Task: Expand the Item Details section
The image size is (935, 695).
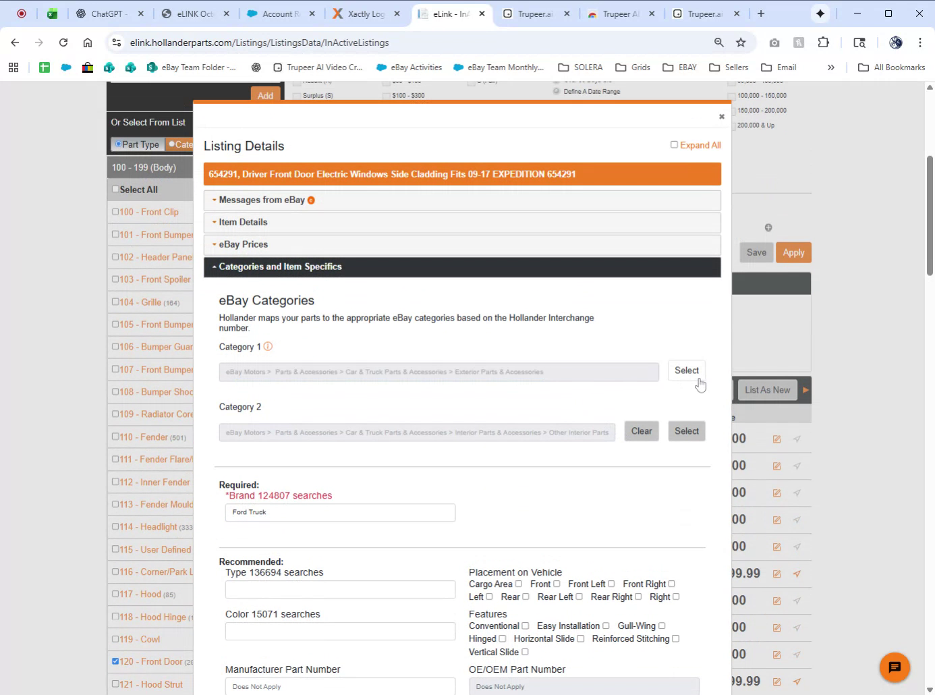Action: [462, 223]
